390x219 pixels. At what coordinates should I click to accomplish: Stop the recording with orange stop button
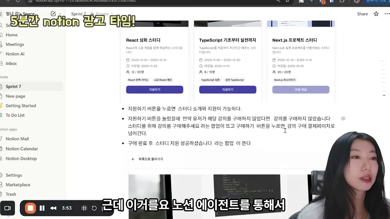coord(30,208)
